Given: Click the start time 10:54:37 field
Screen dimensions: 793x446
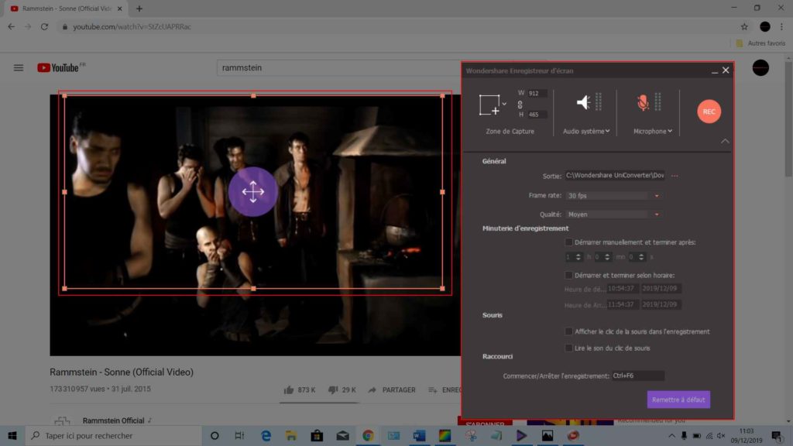Looking at the screenshot, I should [x=622, y=289].
